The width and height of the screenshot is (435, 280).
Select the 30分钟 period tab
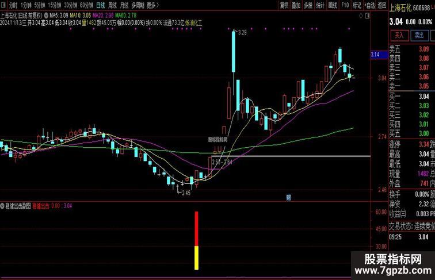click(x=70, y=5)
